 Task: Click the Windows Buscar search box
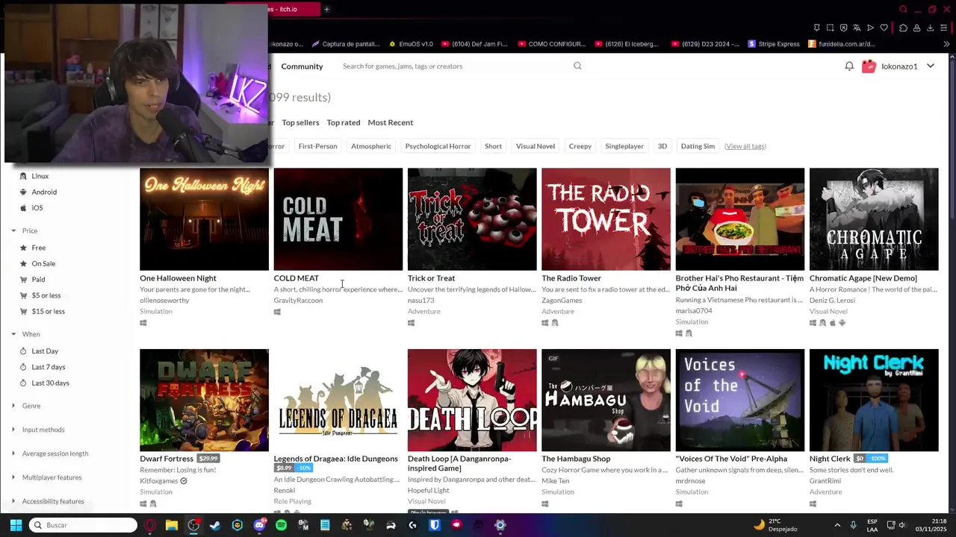(x=84, y=525)
